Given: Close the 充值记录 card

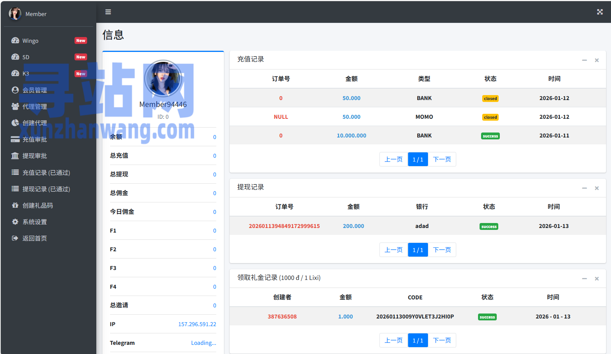Looking at the screenshot, I should [x=596, y=60].
